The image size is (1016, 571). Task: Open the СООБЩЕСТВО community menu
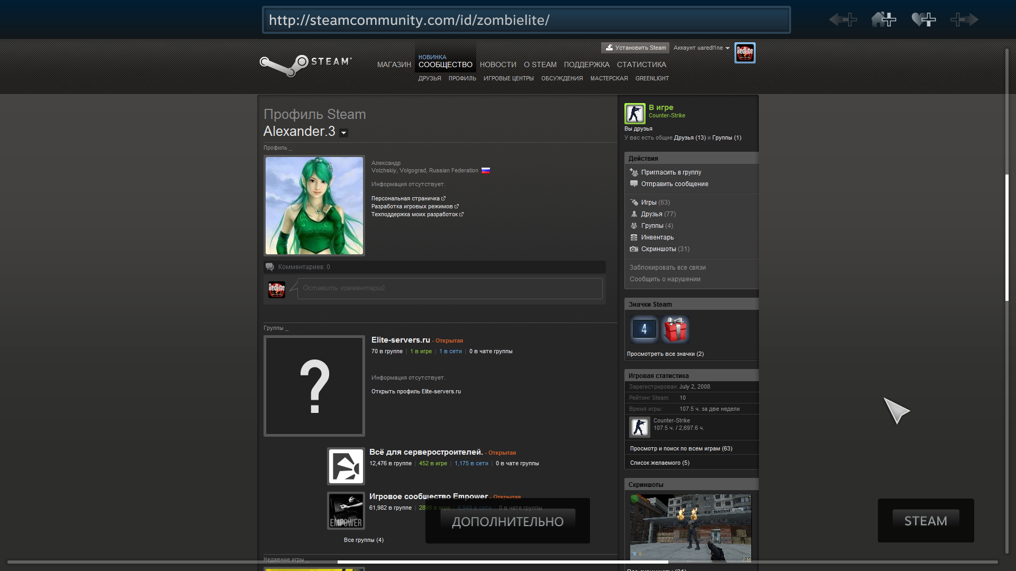(x=446, y=65)
